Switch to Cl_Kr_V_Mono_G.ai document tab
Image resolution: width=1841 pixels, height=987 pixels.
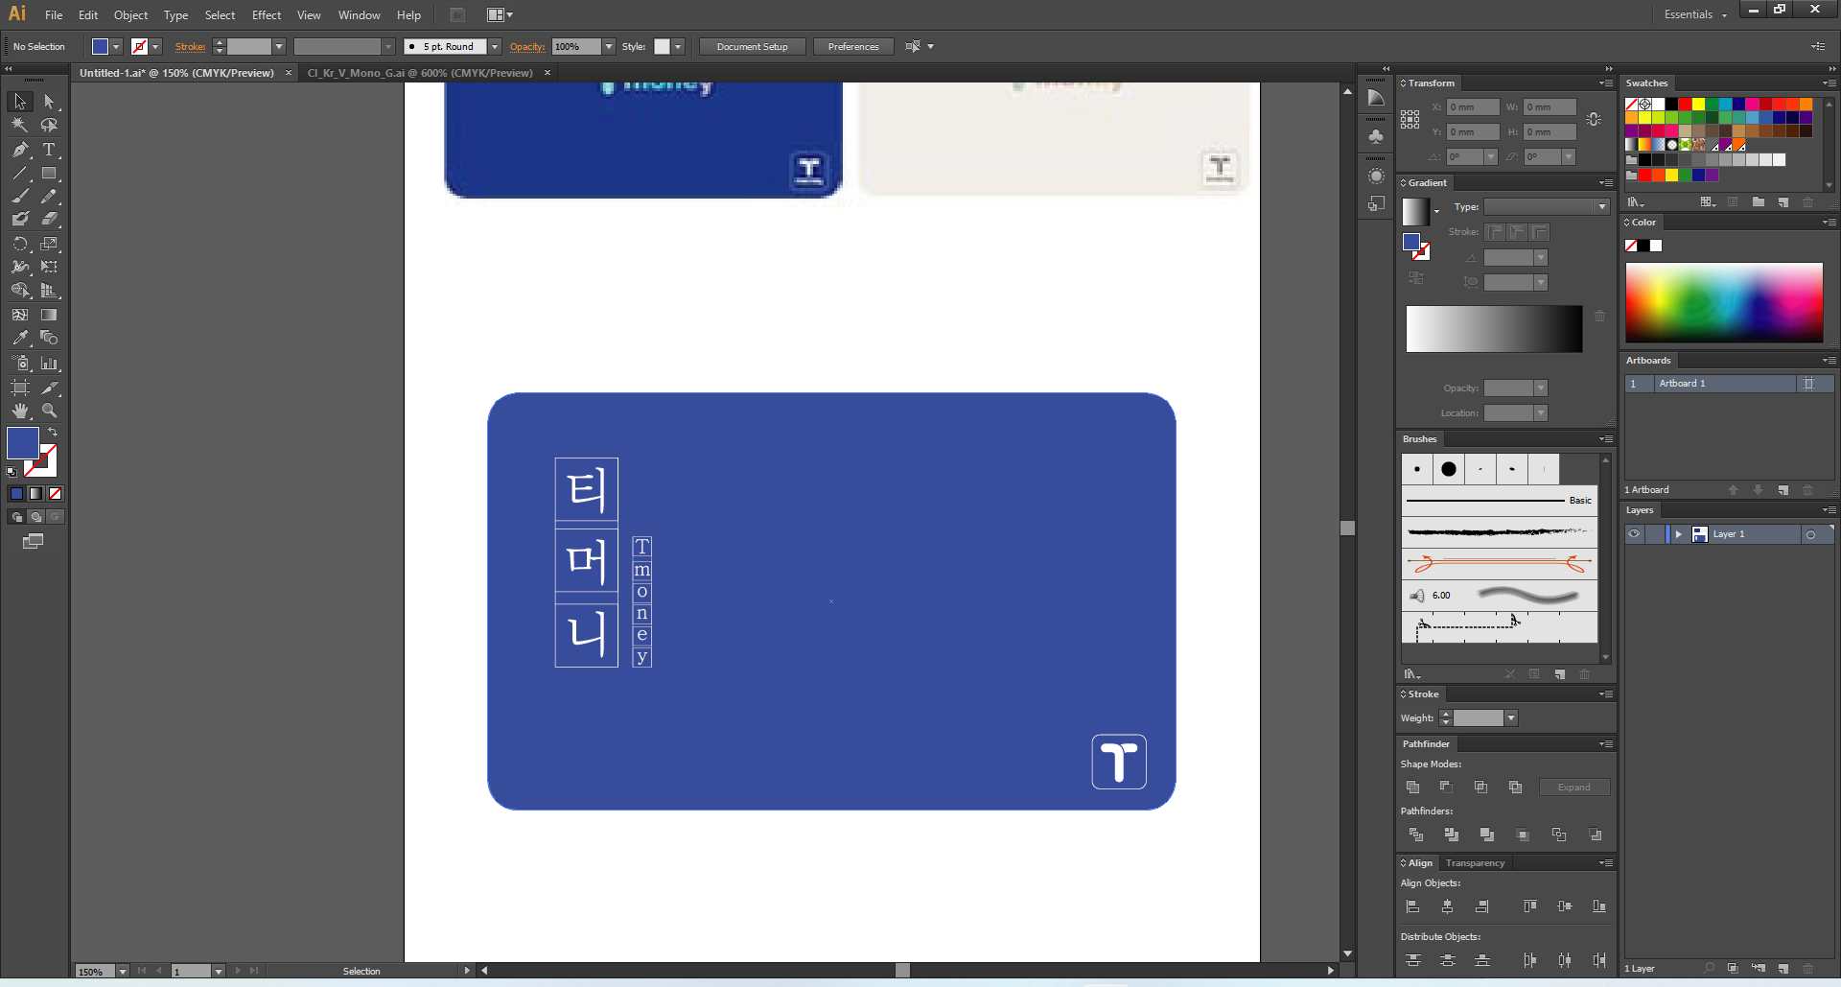420,73
